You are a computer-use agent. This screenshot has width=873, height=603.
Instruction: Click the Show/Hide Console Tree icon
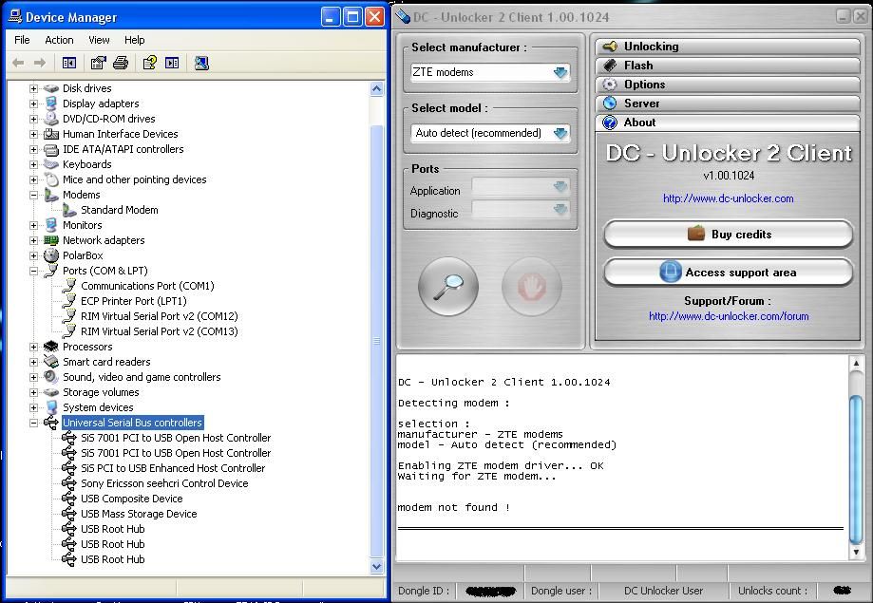(69, 63)
